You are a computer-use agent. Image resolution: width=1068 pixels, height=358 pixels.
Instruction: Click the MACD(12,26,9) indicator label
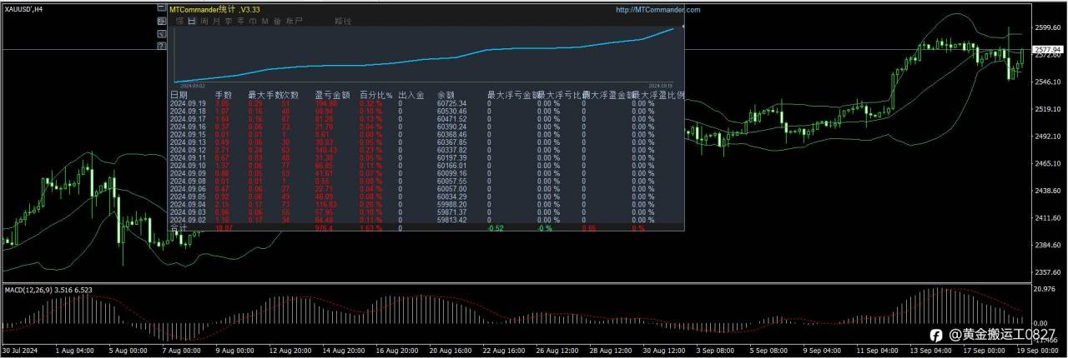27,290
